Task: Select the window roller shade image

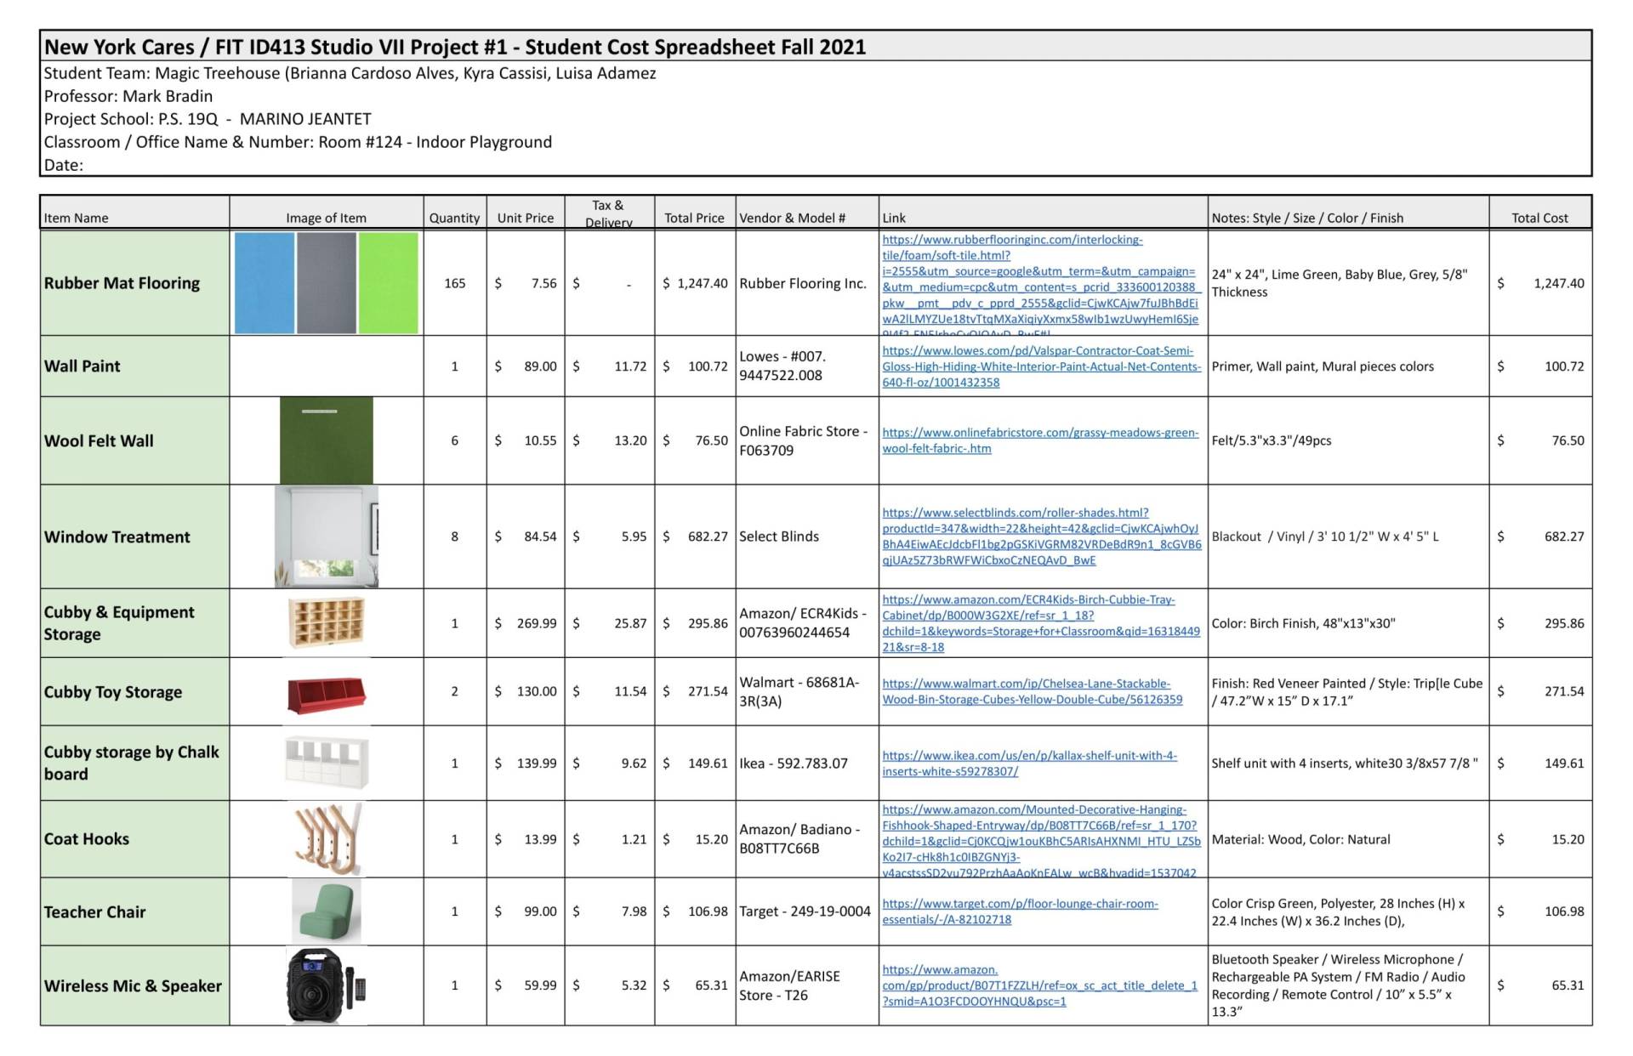Action: [x=327, y=537]
